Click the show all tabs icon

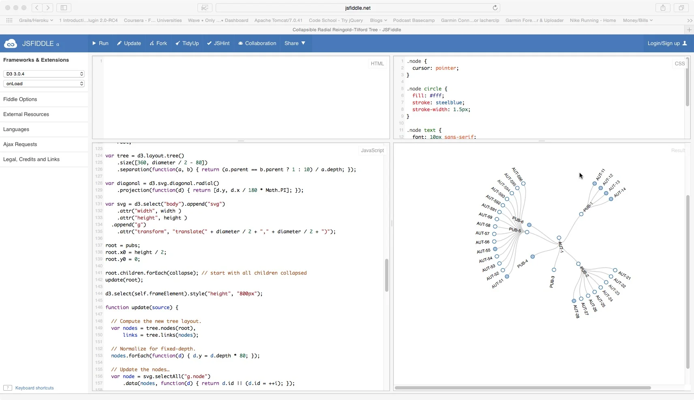[681, 8]
